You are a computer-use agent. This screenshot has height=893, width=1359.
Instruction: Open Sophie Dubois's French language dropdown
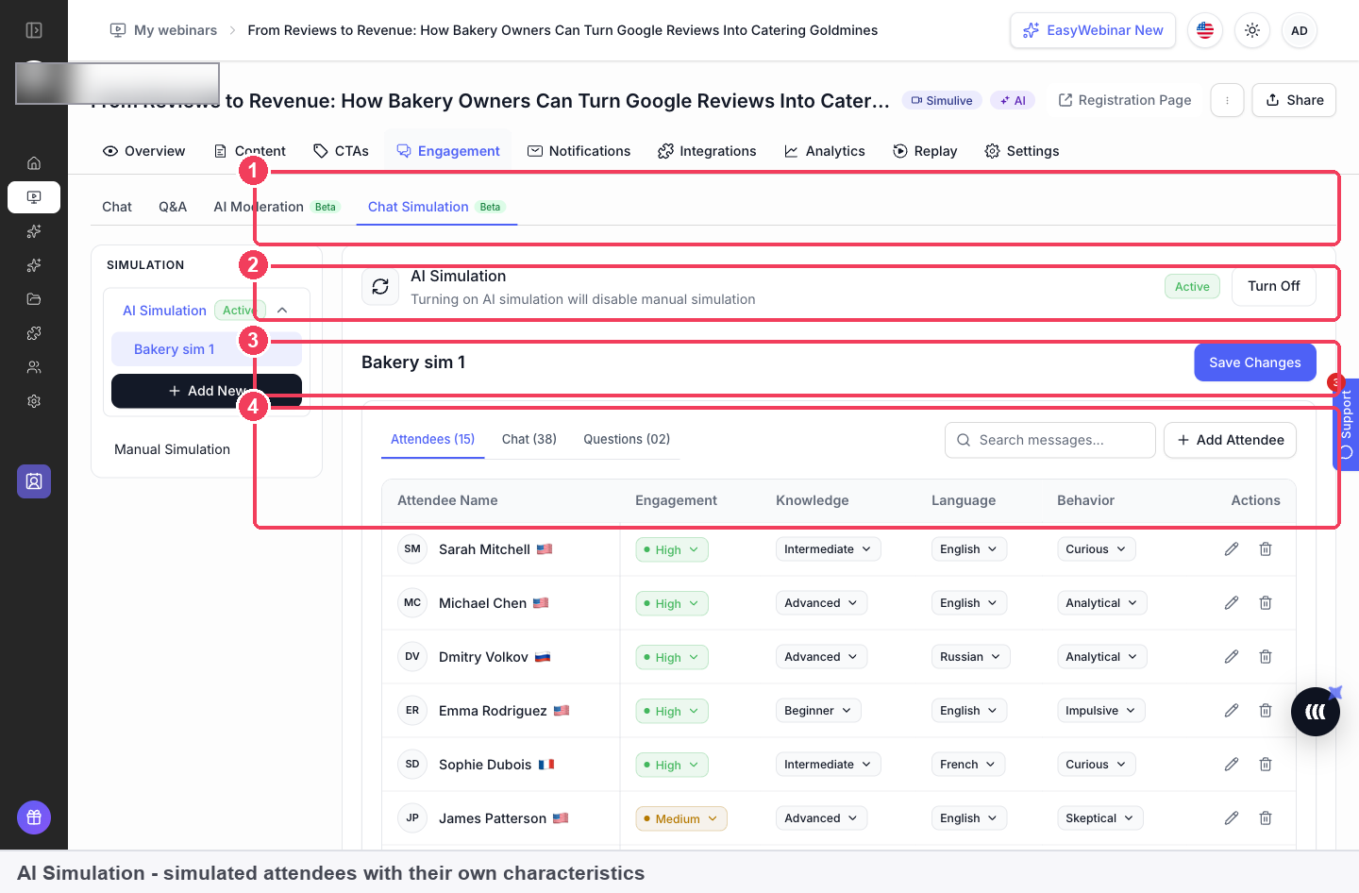tap(967, 765)
